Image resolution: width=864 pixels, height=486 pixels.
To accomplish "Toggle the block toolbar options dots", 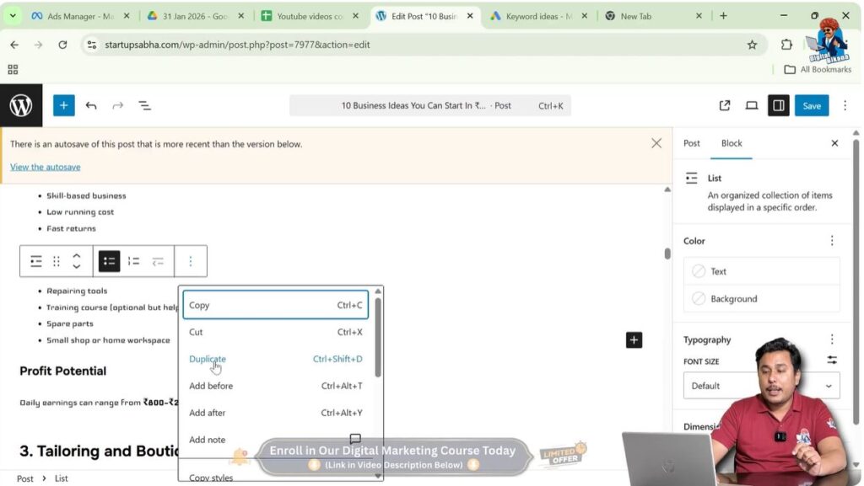I will coord(191,261).
